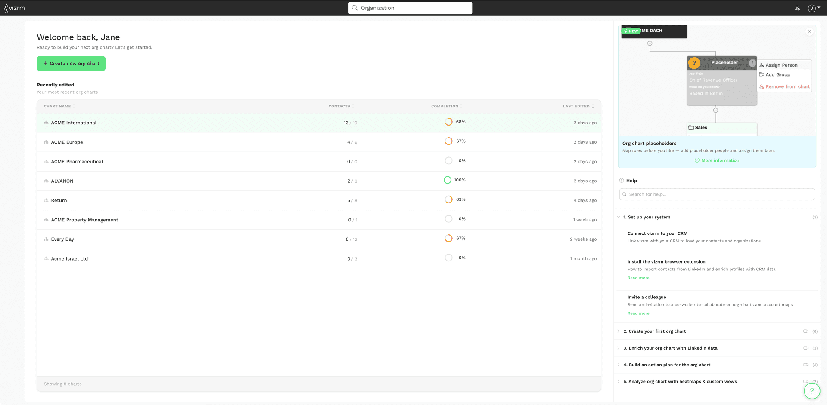The width and height of the screenshot is (827, 405).
Task: Expand 3. Enrich your org chart with LinkedIn data
Action: point(717,348)
